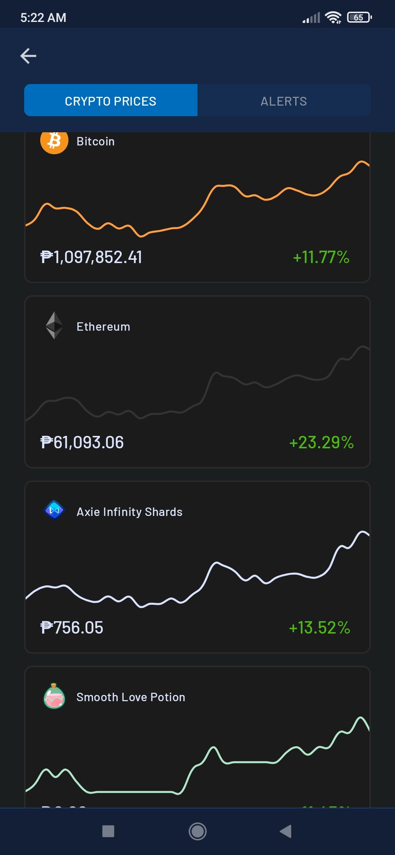Open the Smooth Love Potion price chart
Screen dimensions: 395x855
tap(197, 756)
